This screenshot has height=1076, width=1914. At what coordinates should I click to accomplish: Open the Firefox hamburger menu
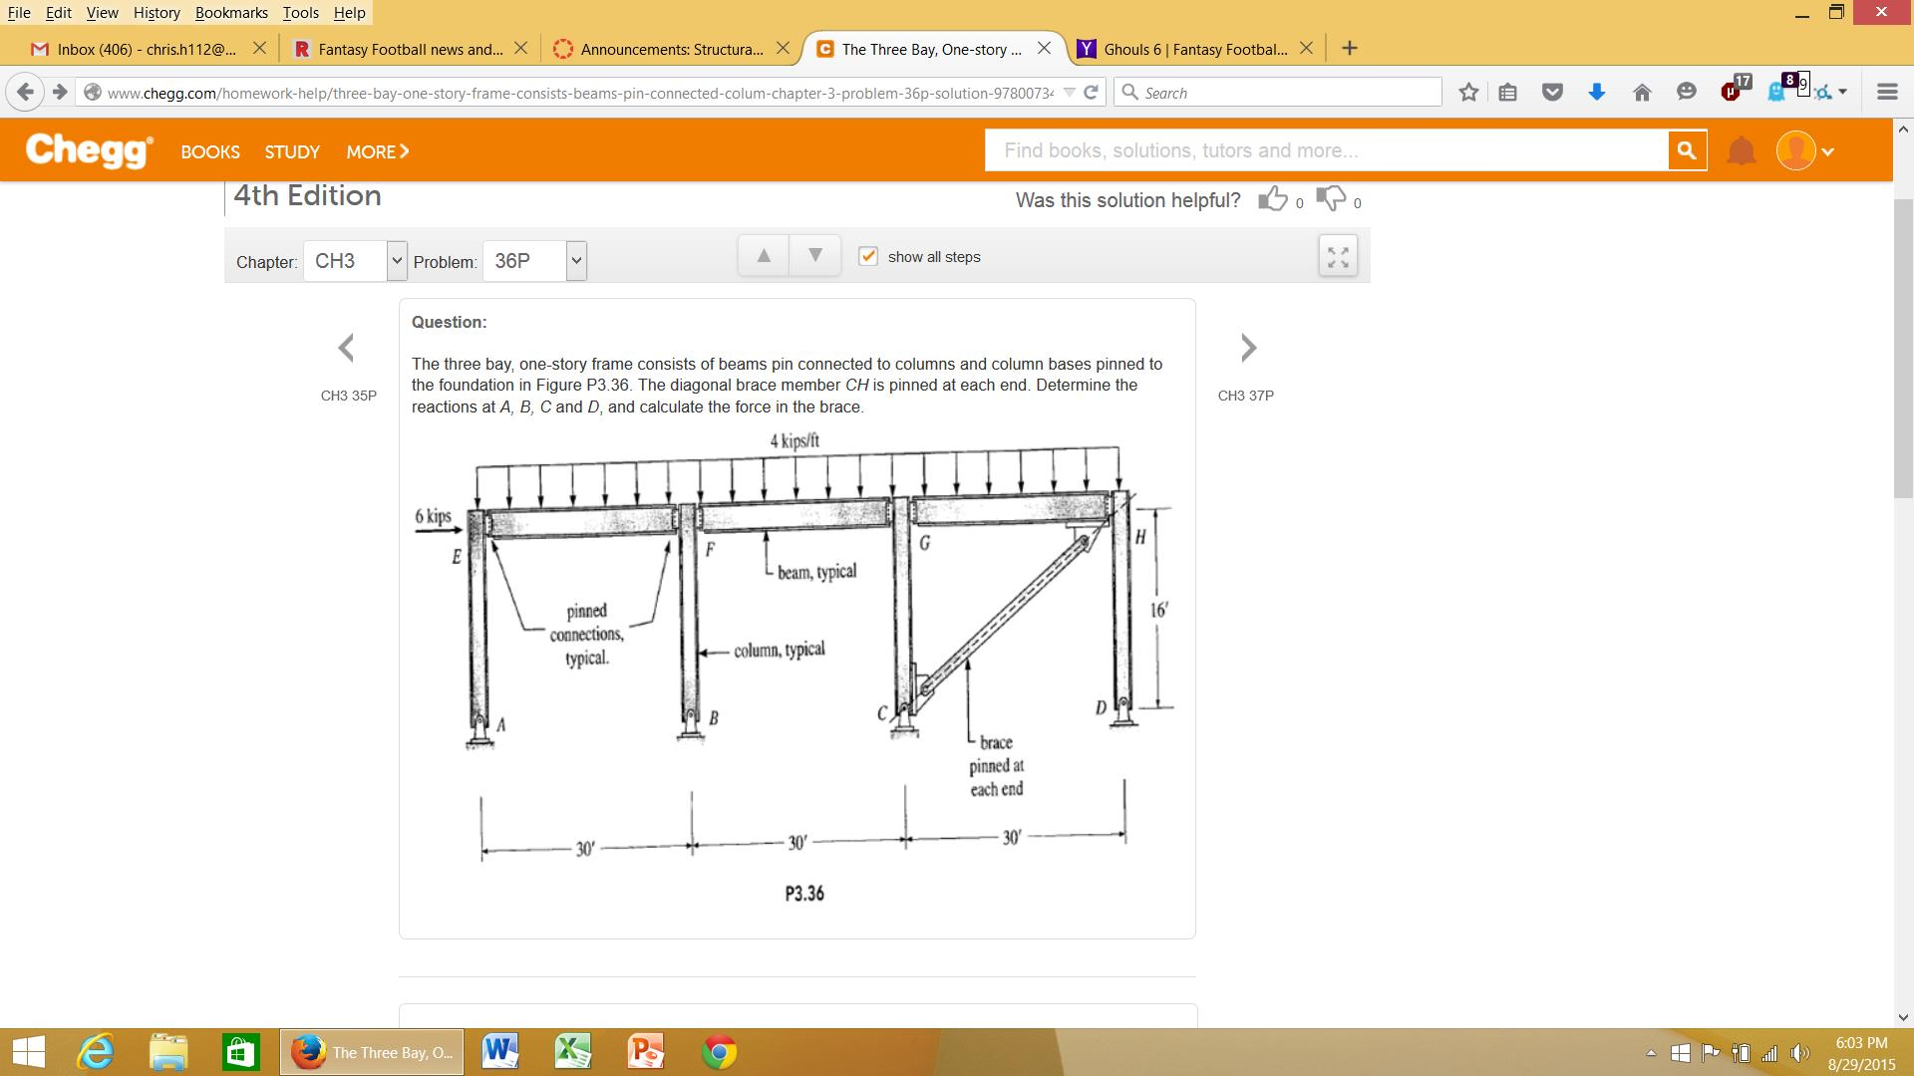[1888, 92]
